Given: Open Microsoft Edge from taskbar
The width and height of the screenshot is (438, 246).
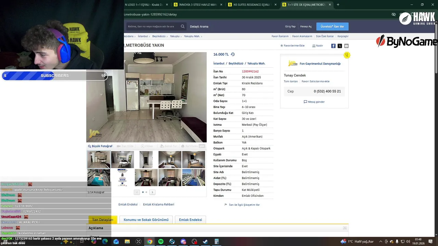Looking at the screenshot, I should coord(105,242).
